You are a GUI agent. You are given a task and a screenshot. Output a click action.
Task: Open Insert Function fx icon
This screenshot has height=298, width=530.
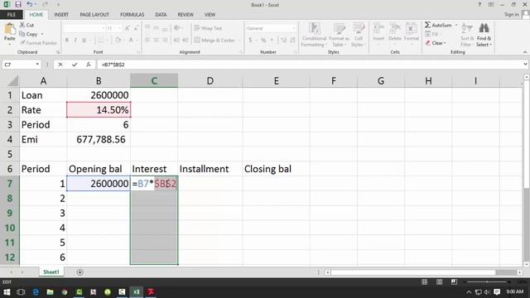(x=89, y=65)
